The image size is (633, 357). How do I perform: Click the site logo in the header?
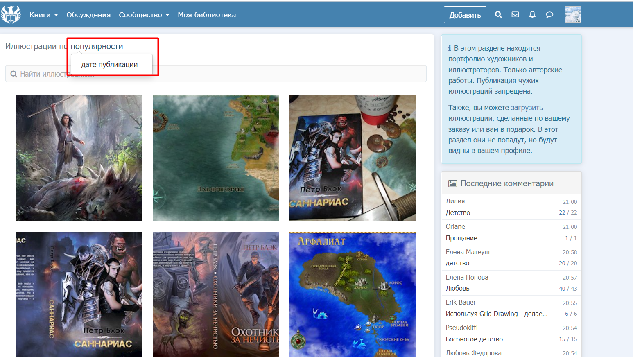pos(11,15)
